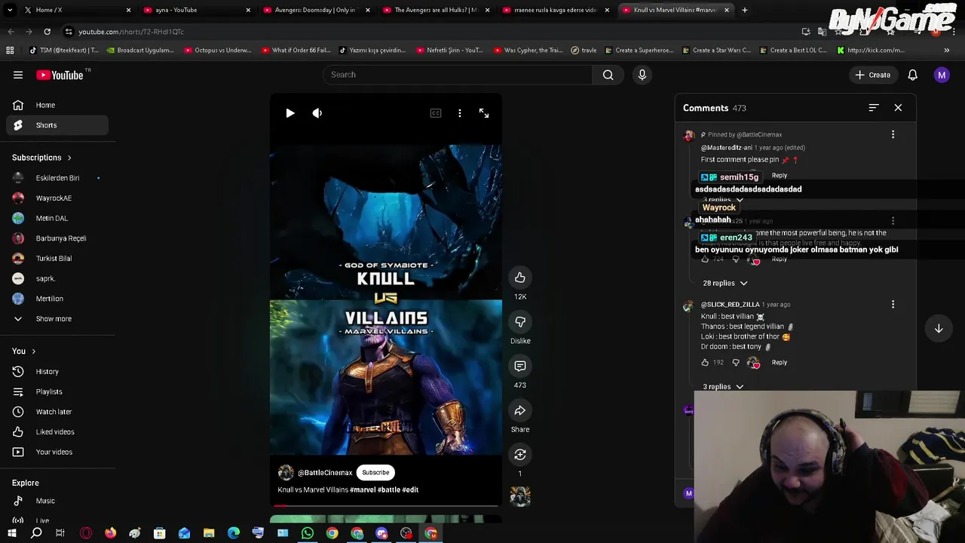The height and width of the screenshot is (543, 965).
Task: Open the Windows Start menu
Action: 11,534
